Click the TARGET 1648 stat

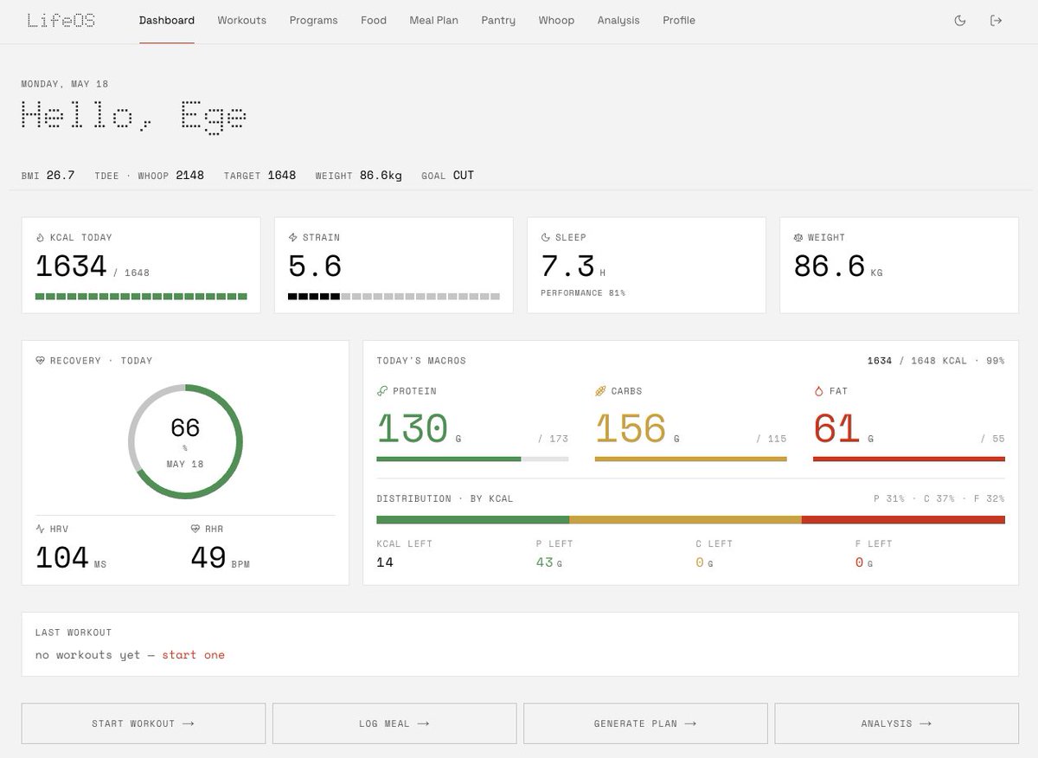(259, 176)
